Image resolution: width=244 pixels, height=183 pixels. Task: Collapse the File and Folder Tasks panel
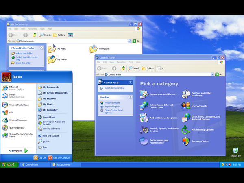[41, 48]
